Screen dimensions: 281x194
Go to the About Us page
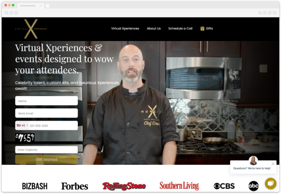coord(154,28)
